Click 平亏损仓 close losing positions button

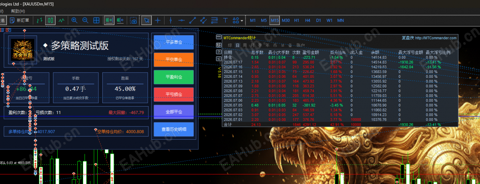174,95
